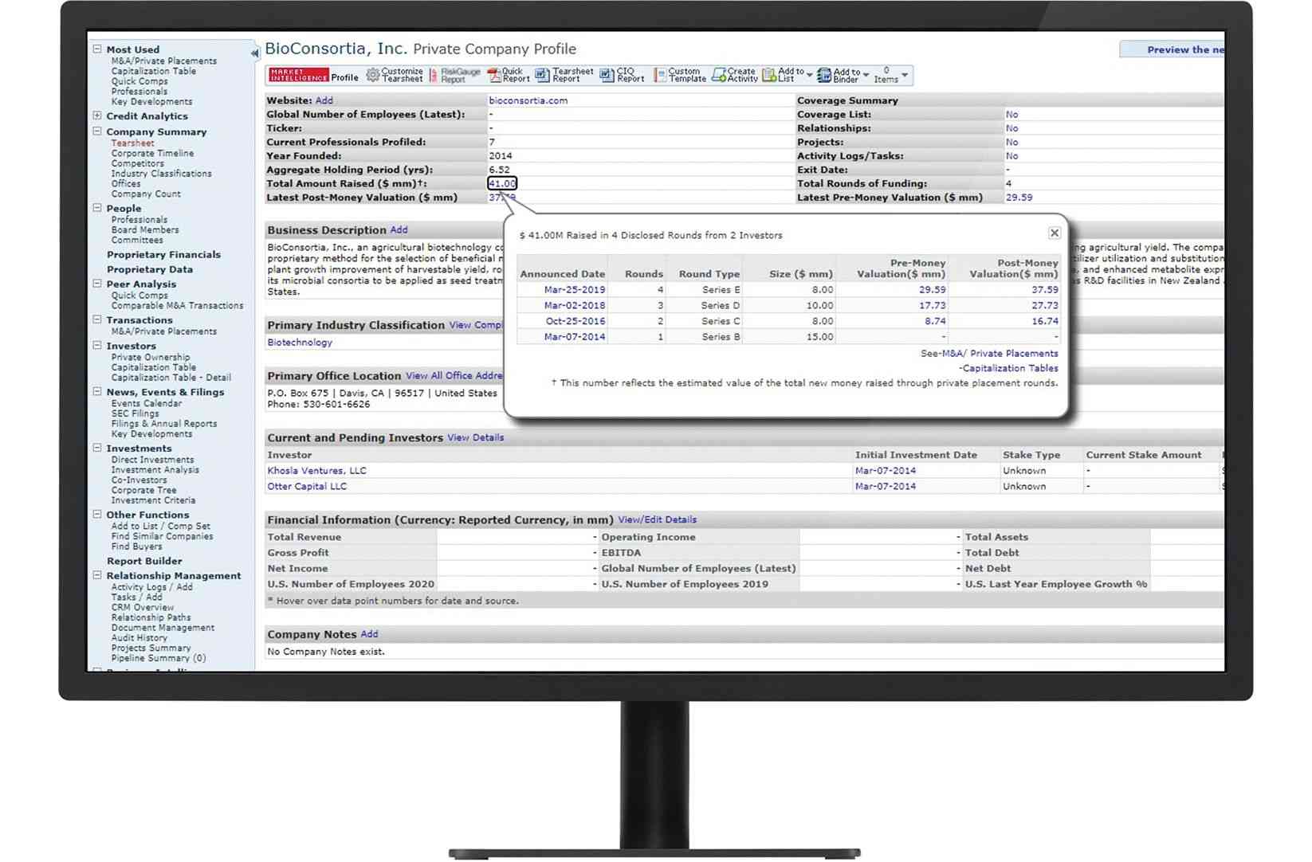Collapse the Company Summary section
Screen dimensions: 1312x862
pos(97,131)
